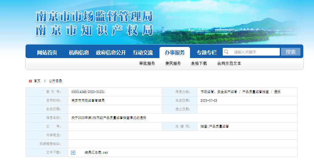This screenshot has height=160, width=314.
Task: Go to 审批服务 submenu
Action: (x=147, y=63)
